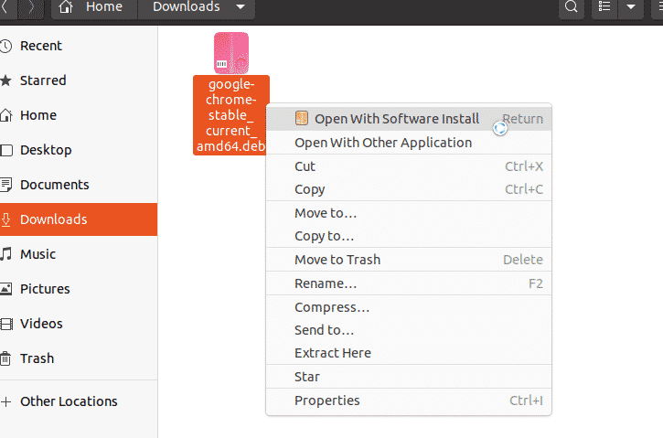This screenshot has width=663, height=438.
Task: Click the Documents icon in sidebar
Action: coord(5,185)
